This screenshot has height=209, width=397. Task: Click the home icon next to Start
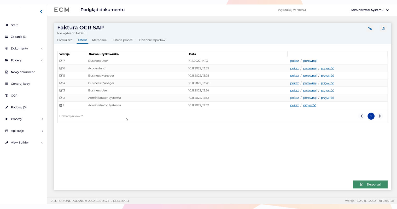coord(7,25)
